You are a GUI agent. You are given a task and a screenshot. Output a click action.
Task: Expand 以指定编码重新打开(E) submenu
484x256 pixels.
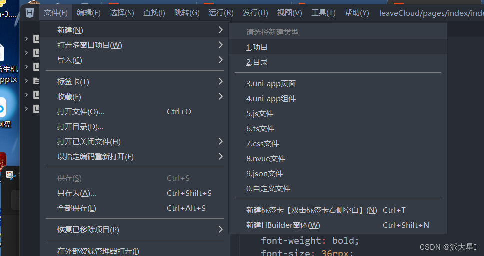point(135,157)
